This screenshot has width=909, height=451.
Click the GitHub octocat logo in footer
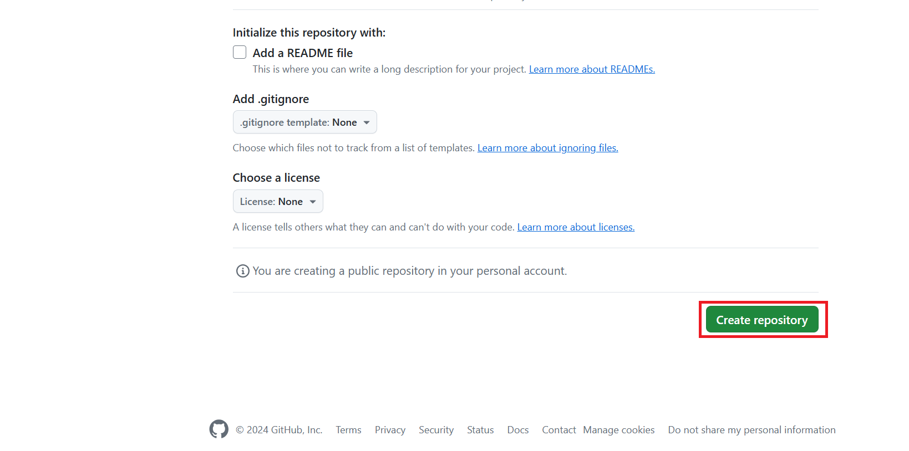pyautogui.click(x=219, y=429)
